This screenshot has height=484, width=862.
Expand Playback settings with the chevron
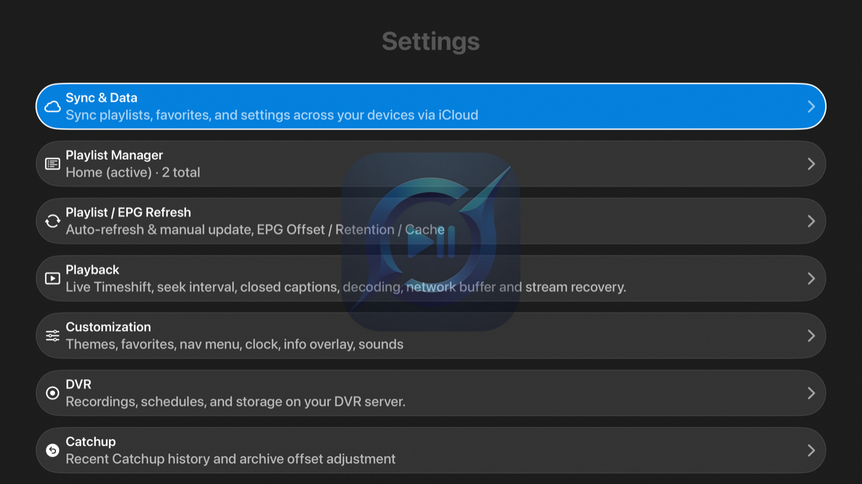[x=811, y=279]
